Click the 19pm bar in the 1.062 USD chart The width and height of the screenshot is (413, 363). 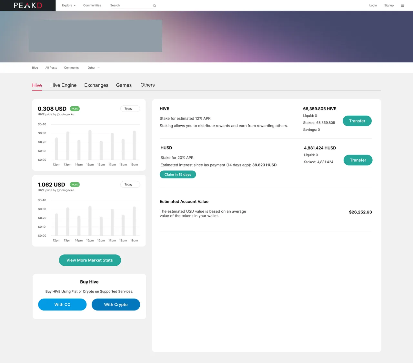pyautogui.click(x=134, y=221)
